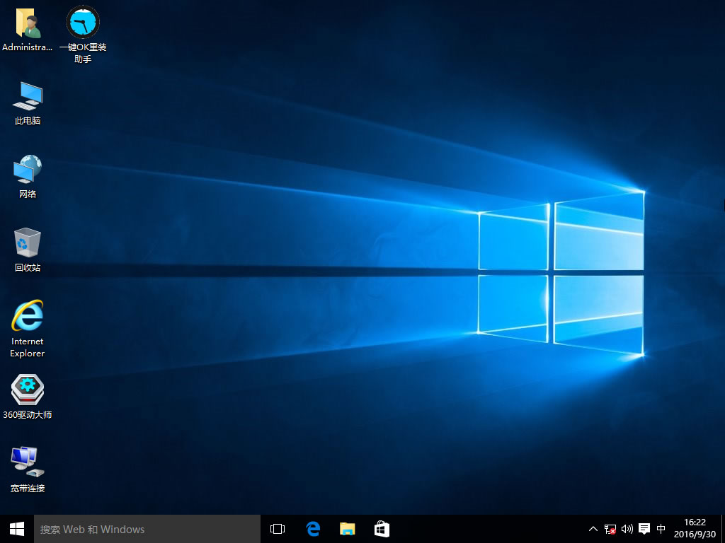
Task: Open the network status tray icon
Action: tap(610, 529)
